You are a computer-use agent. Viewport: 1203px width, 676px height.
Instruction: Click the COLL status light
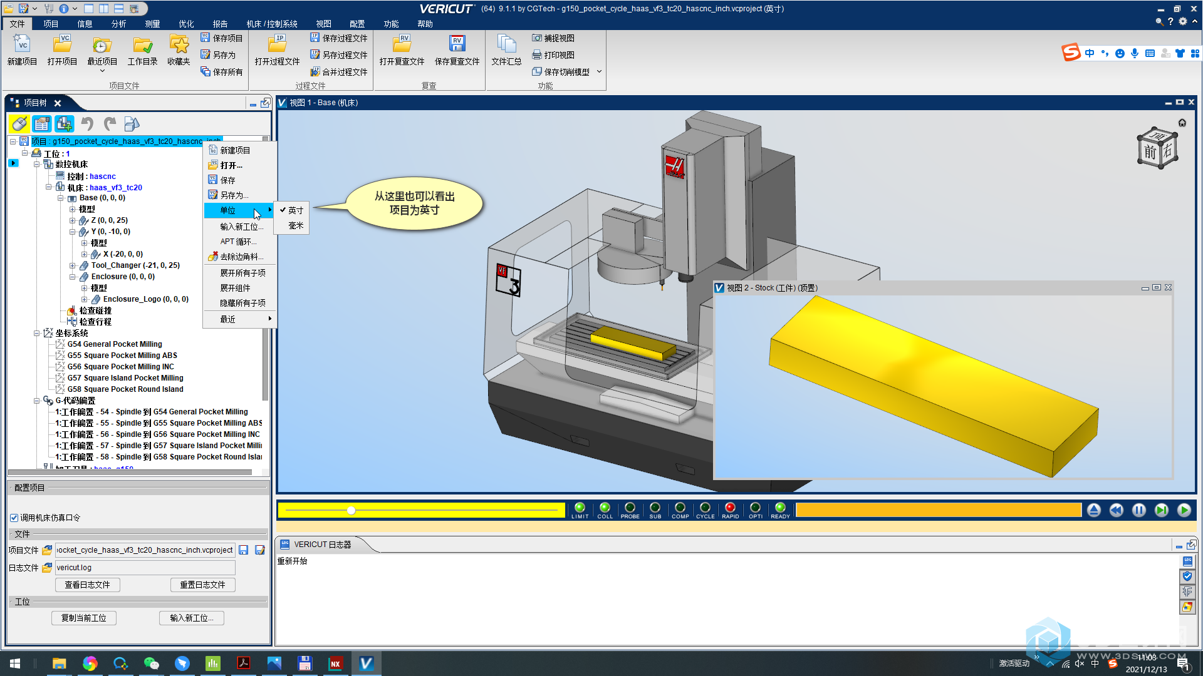(605, 508)
